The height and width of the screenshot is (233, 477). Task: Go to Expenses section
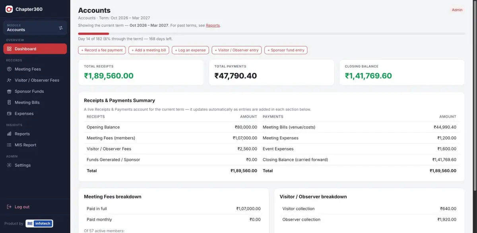(x=35, y=113)
